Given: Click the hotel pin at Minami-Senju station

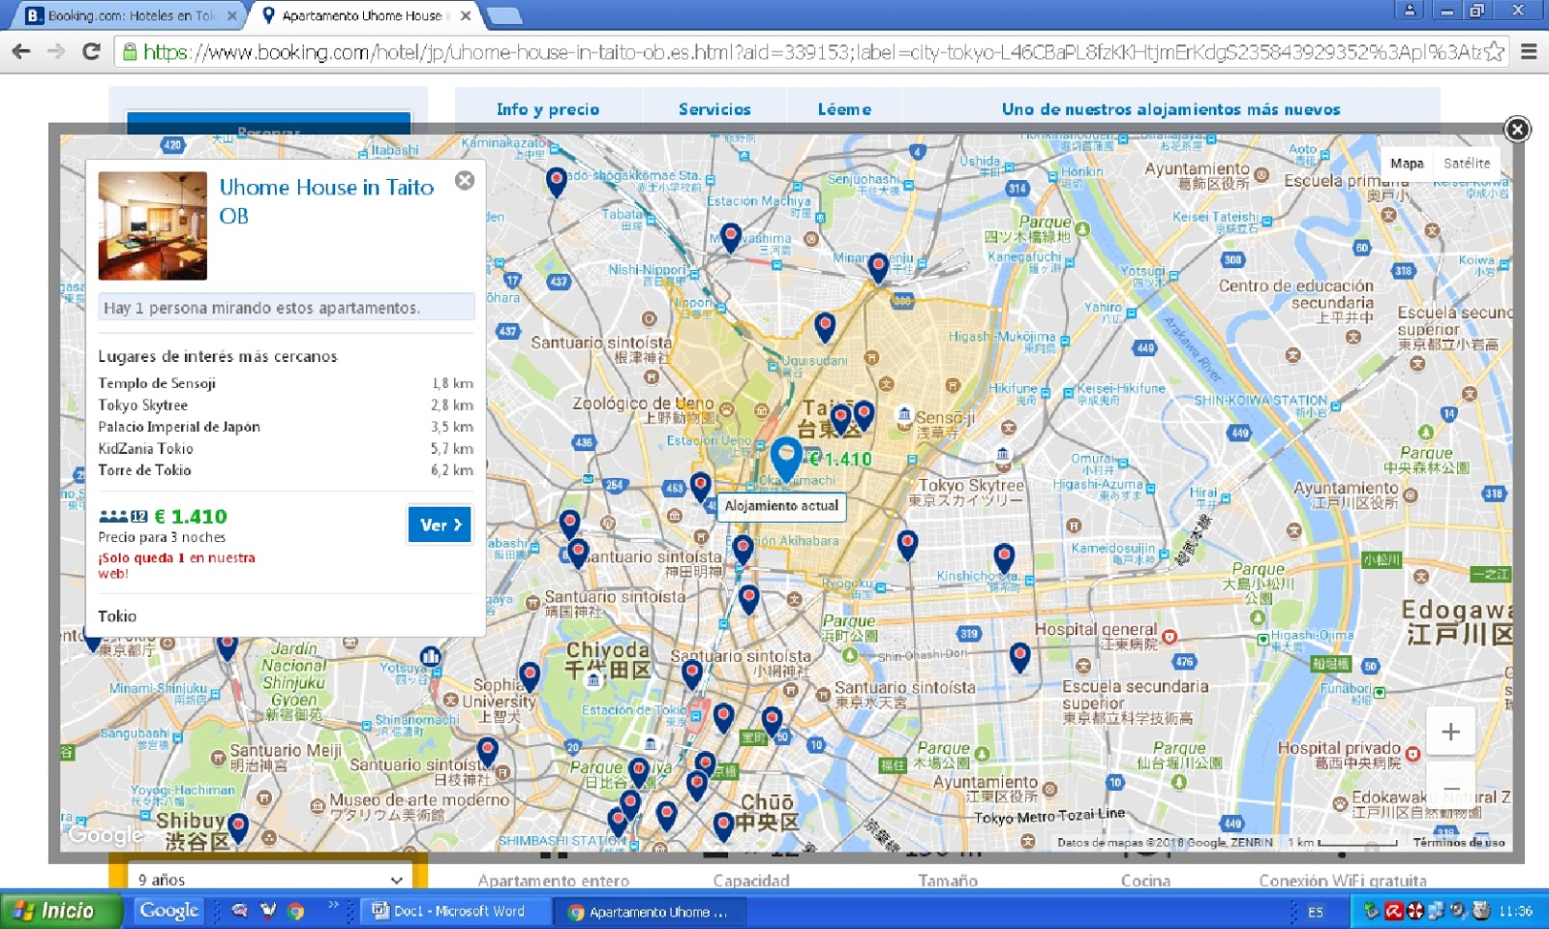Looking at the screenshot, I should (x=878, y=266).
